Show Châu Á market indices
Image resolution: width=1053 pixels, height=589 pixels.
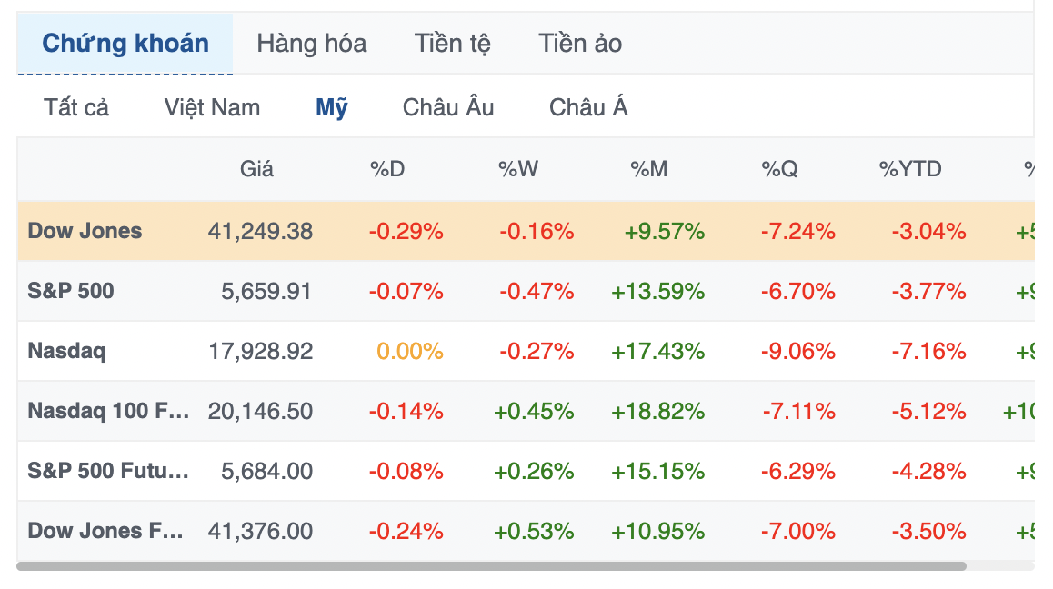click(x=589, y=107)
